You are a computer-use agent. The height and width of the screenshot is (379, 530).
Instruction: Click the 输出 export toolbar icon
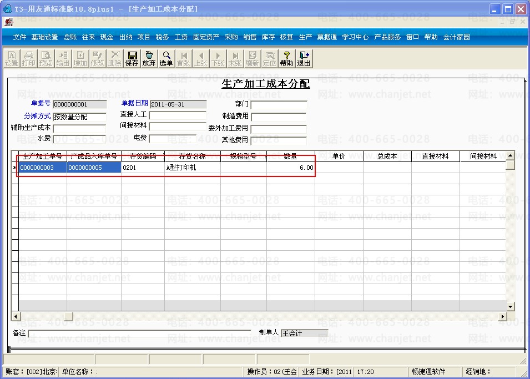coord(63,59)
